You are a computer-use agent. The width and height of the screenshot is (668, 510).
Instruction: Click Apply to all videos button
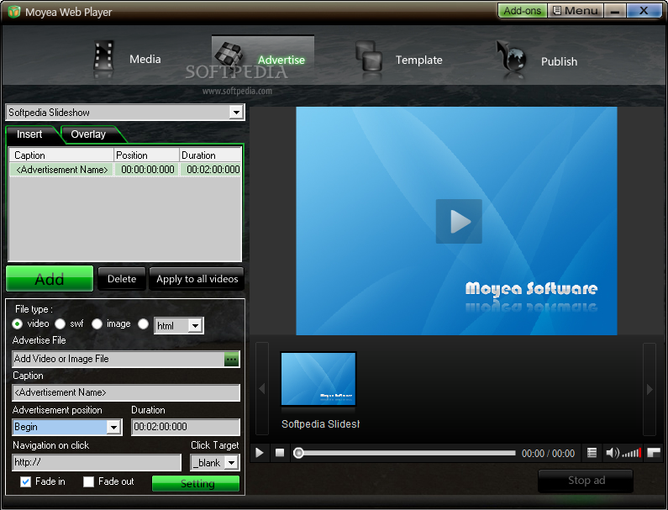[x=197, y=279]
